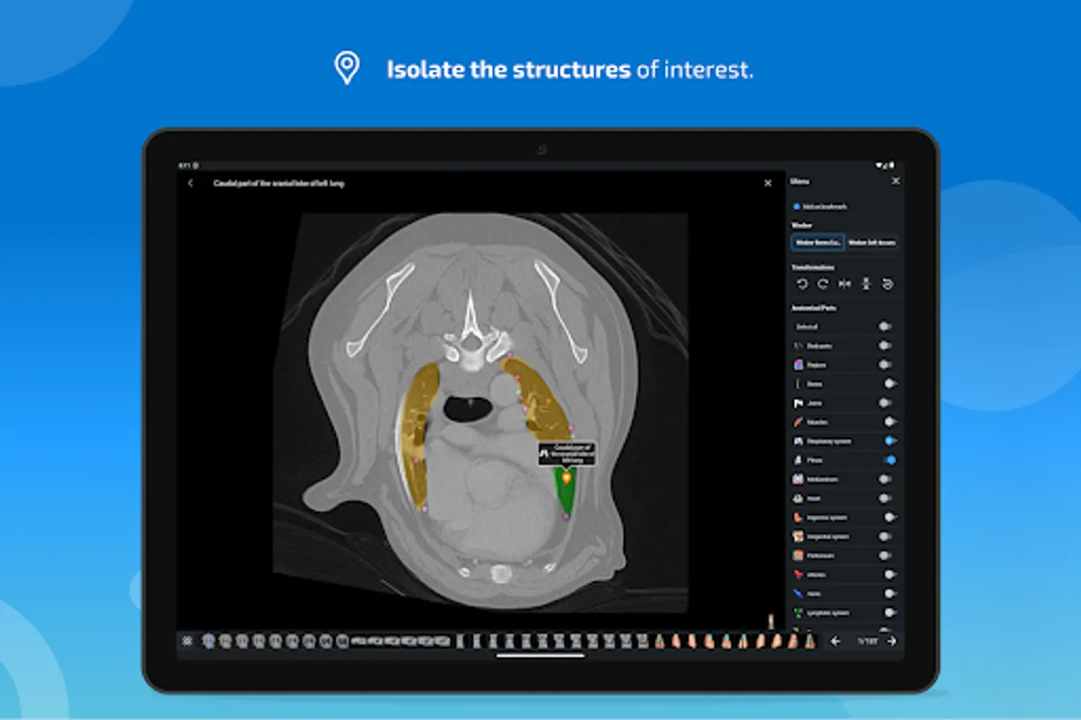Open settings gear in the bottom strip

187,641
